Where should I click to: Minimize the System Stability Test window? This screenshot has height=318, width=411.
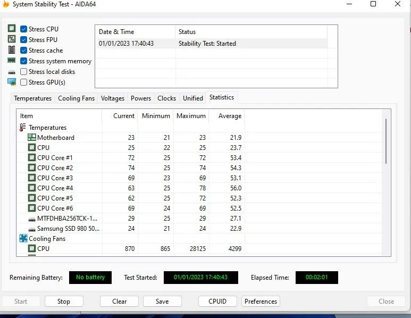349,4
